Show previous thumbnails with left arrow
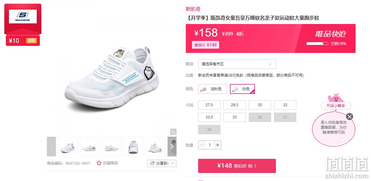371x181 pixels. [x=51, y=147]
